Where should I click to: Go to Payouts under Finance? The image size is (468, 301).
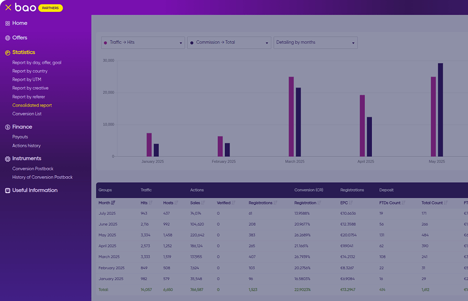[x=20, y=137]
